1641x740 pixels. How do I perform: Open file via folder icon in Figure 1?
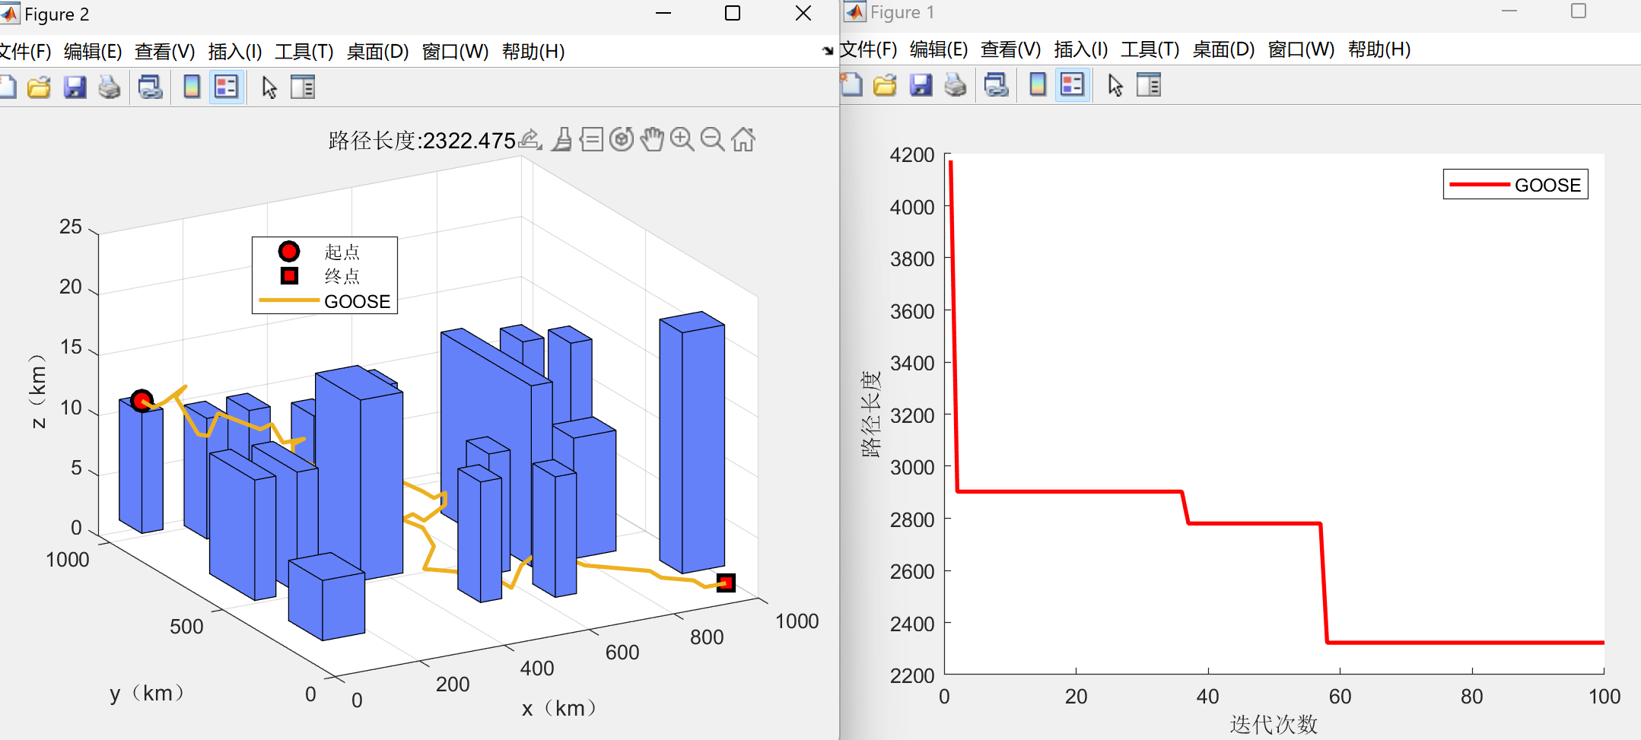[x=885, y=85]
